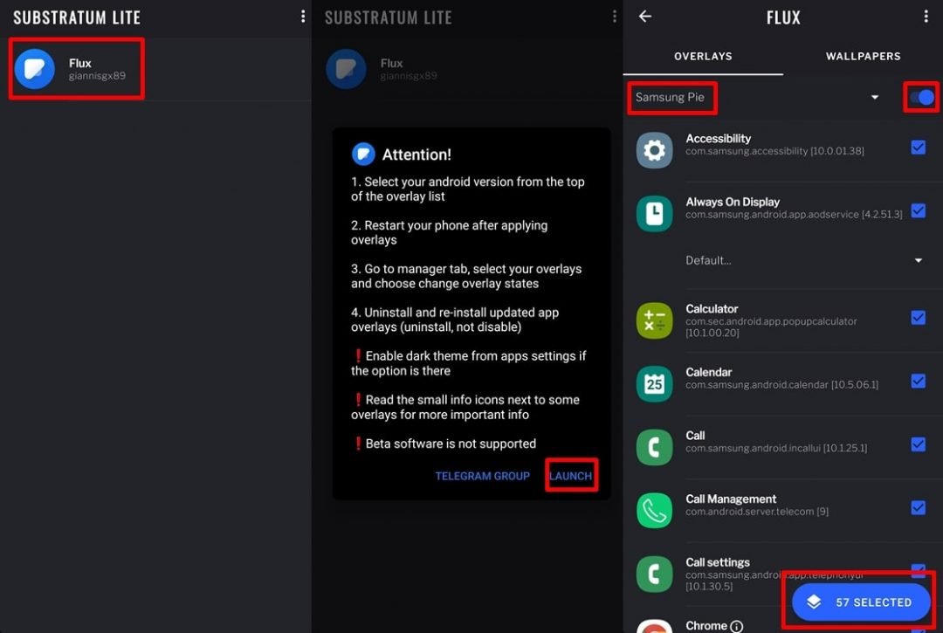
Task: Click the Flux title in the first screen
Action: click(x=80, y=63)
